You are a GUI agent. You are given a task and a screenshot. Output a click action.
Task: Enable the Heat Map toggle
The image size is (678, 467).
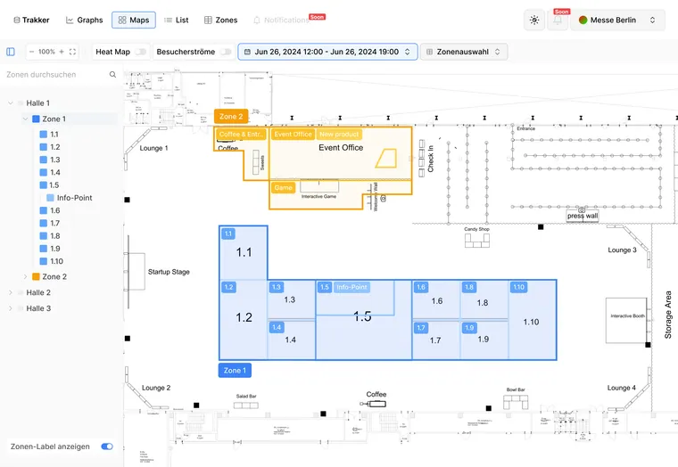point(141,52)
